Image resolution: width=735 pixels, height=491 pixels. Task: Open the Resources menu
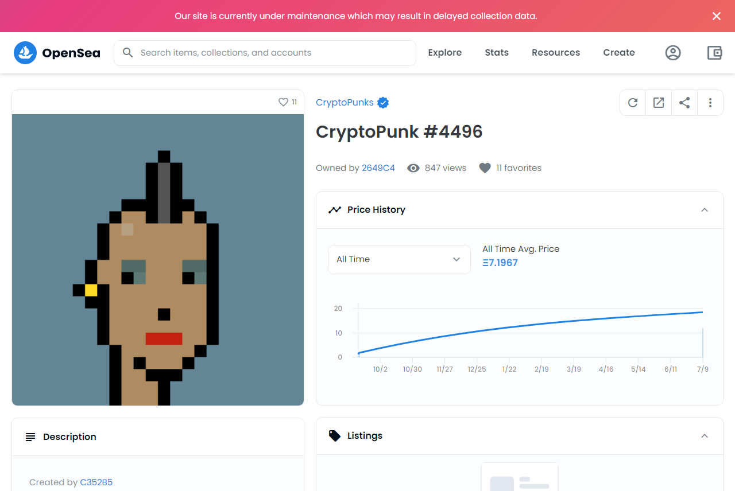[x=556, y=53]
